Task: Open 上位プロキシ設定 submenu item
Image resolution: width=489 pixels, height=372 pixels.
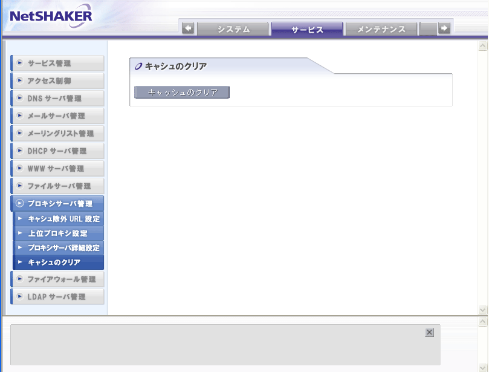Action: coord(58,233)
